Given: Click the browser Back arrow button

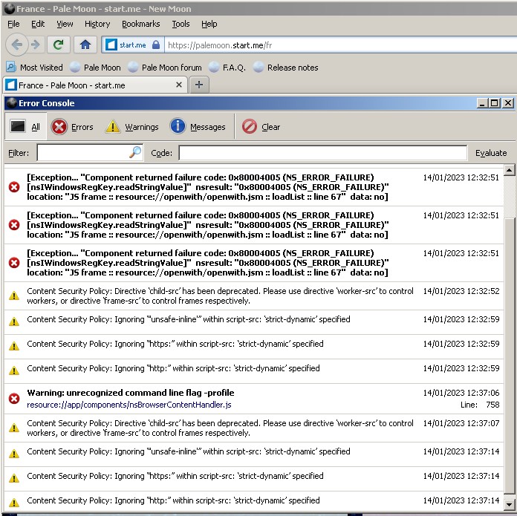Looking at the screenshot, I should [x=16, y=45].
